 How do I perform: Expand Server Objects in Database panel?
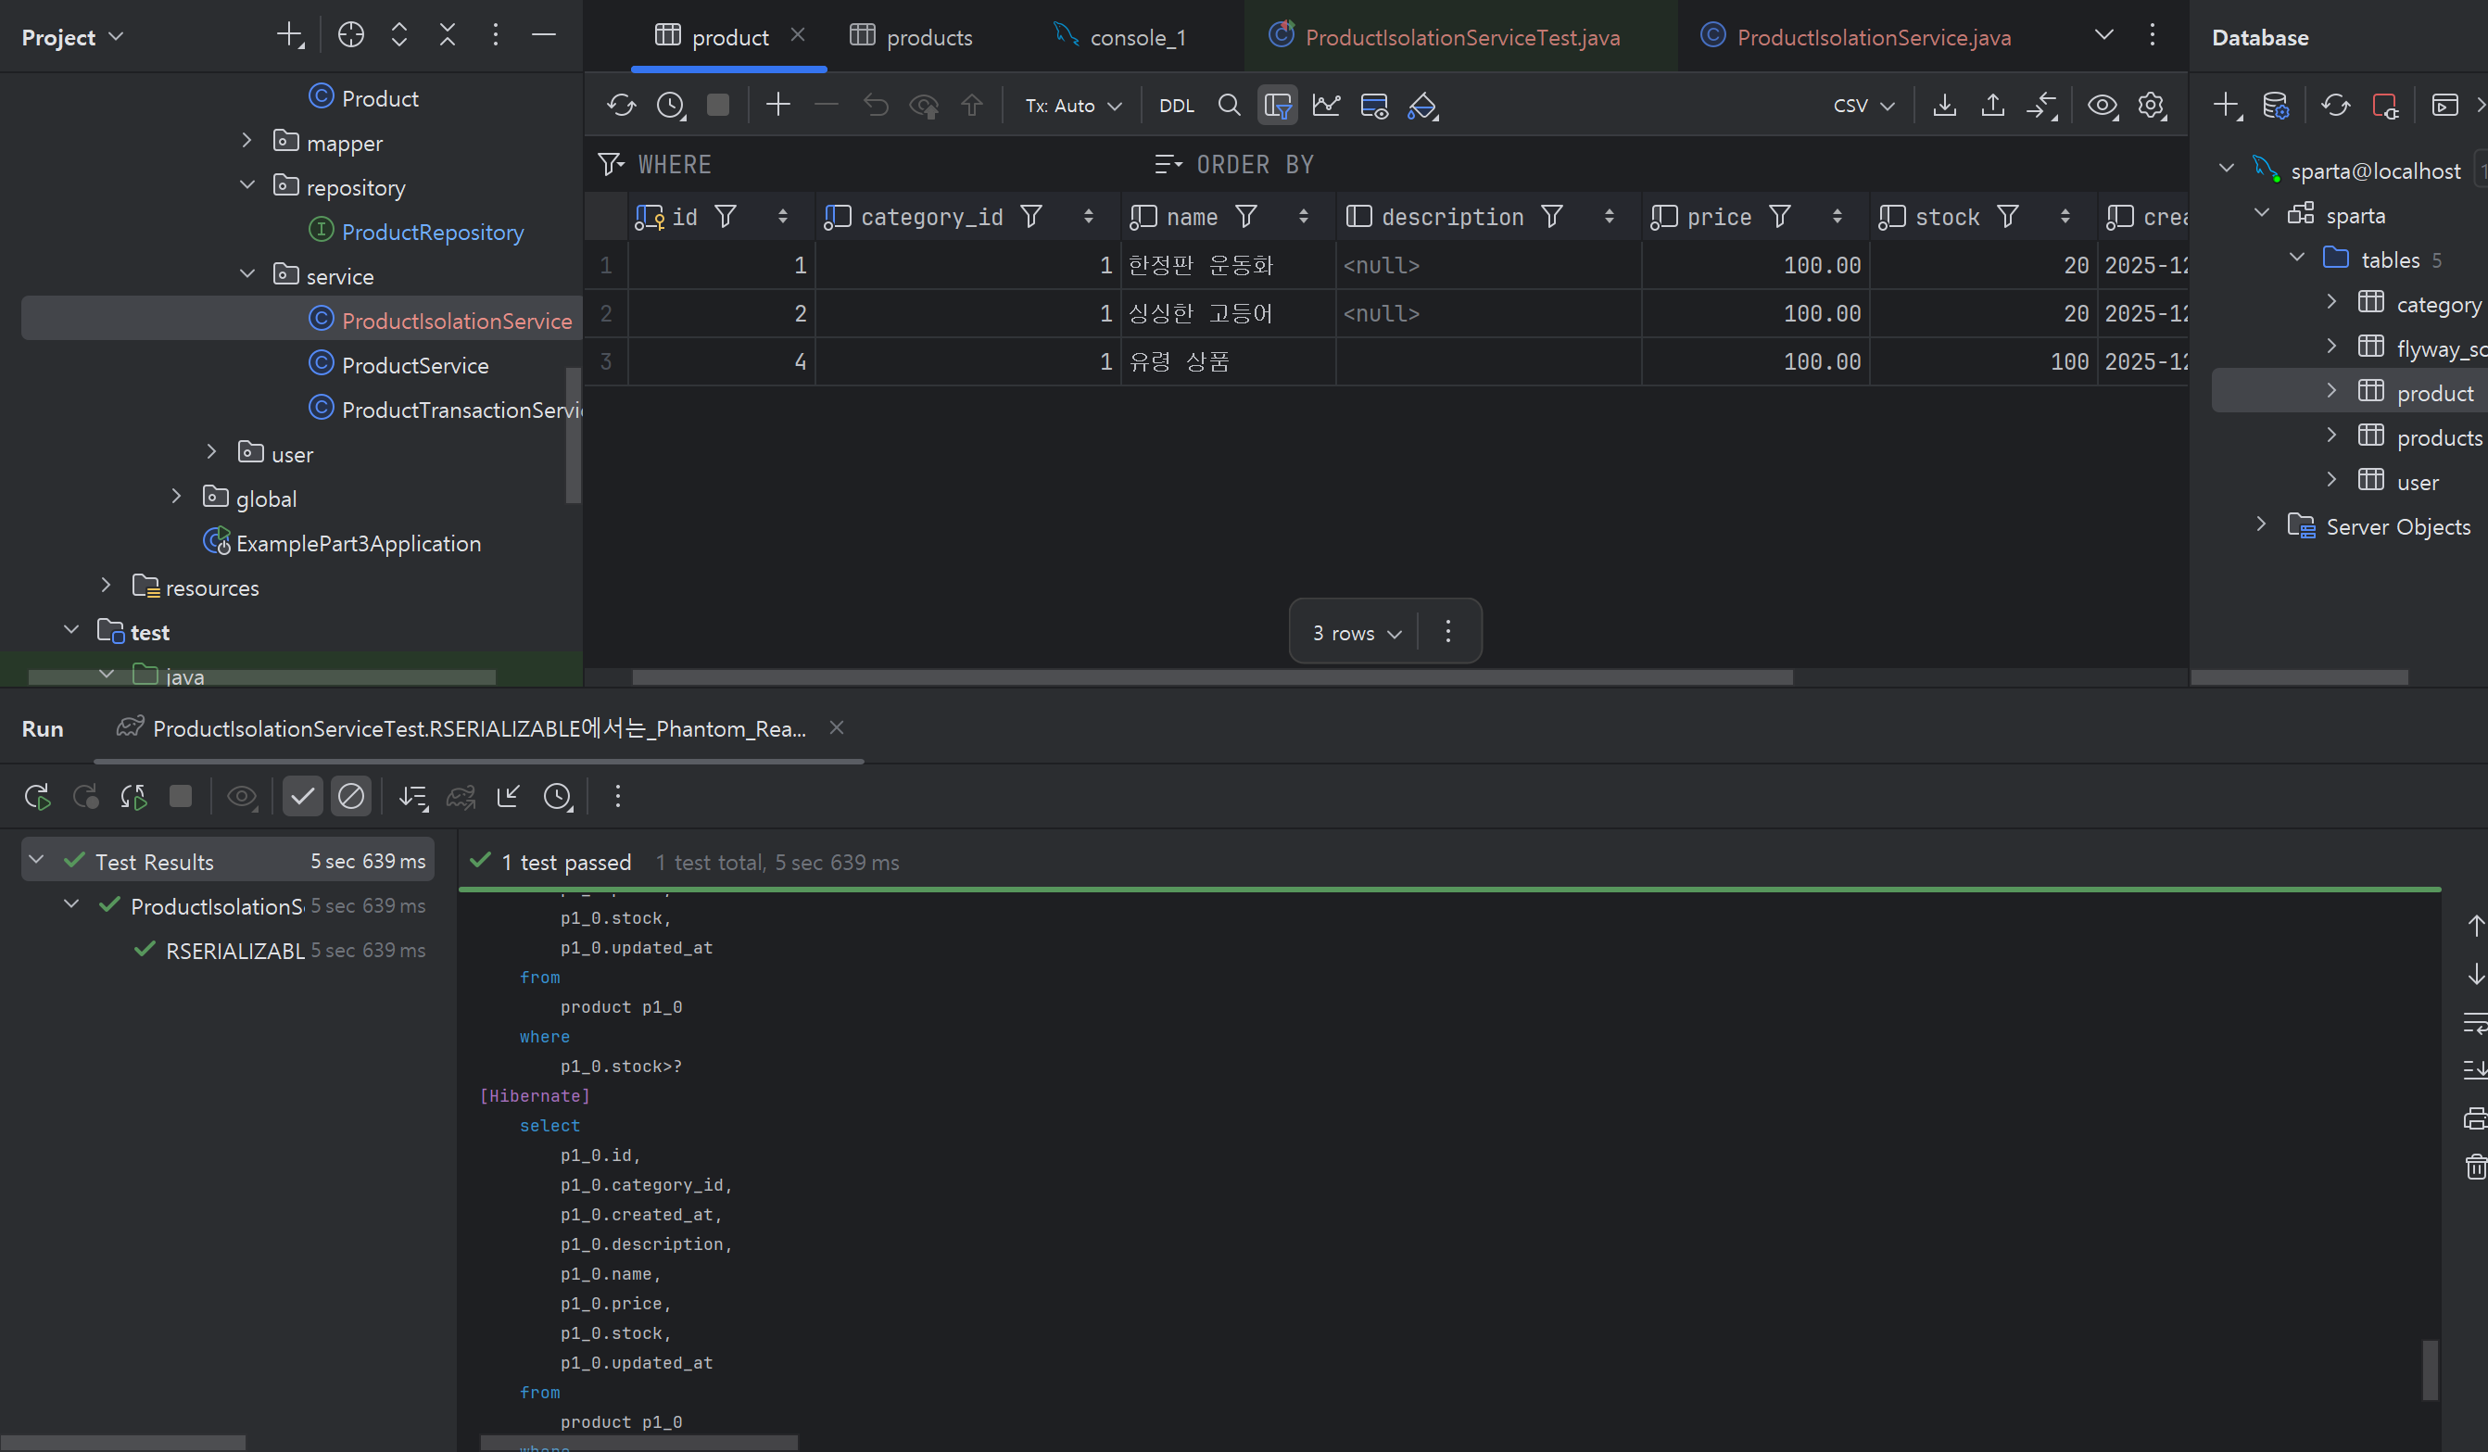point(2261,524)
